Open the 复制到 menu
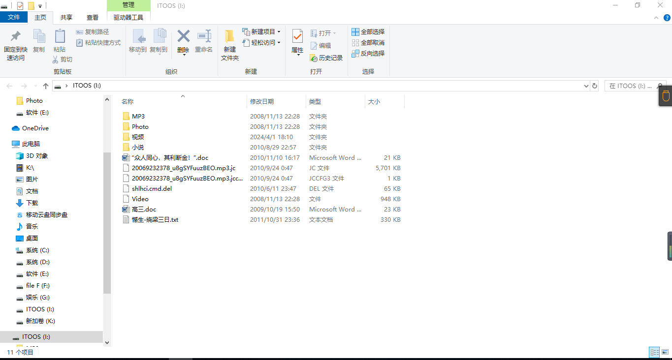This screenshot has width=672, height=360. [159, 41]
